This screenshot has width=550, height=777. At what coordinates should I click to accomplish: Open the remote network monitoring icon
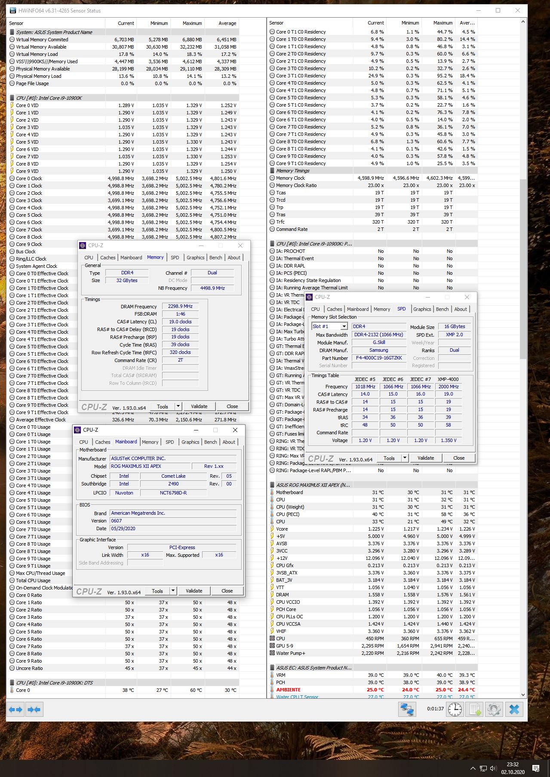(406, 709)
